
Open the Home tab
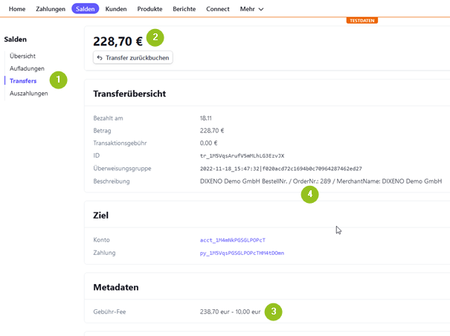(x=17, y=9)
